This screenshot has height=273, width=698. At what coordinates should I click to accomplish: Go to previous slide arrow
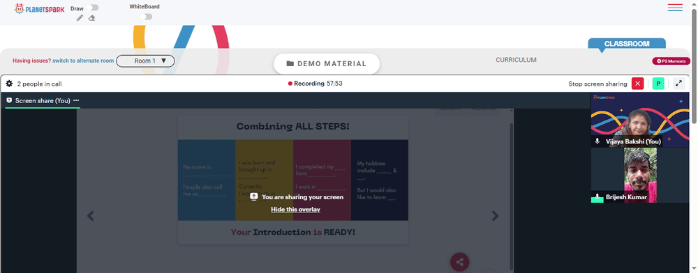pyautogui.click(x=90, y=216)
